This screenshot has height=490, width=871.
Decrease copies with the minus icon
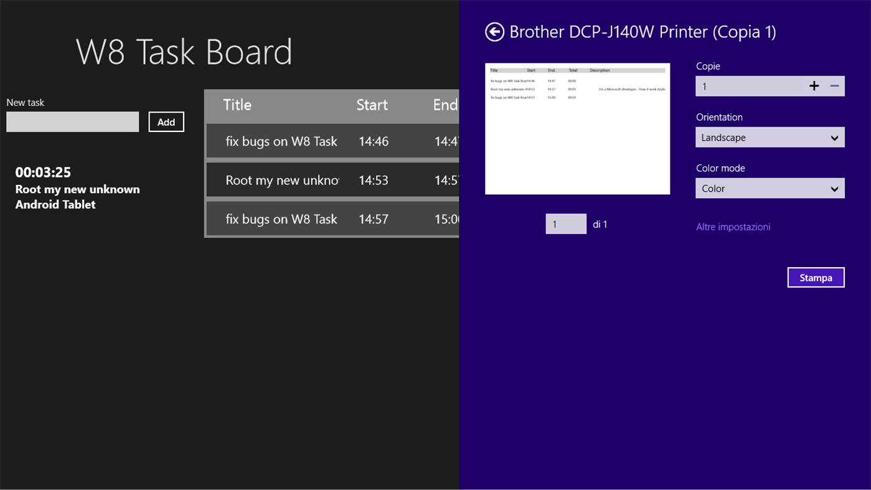(834, 86)
